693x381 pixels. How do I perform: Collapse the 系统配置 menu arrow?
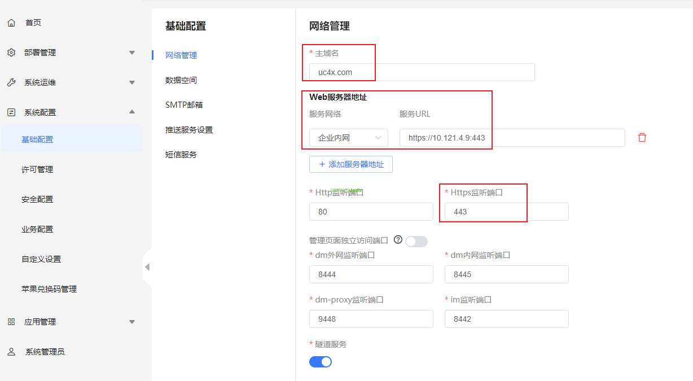click(132, 112)
